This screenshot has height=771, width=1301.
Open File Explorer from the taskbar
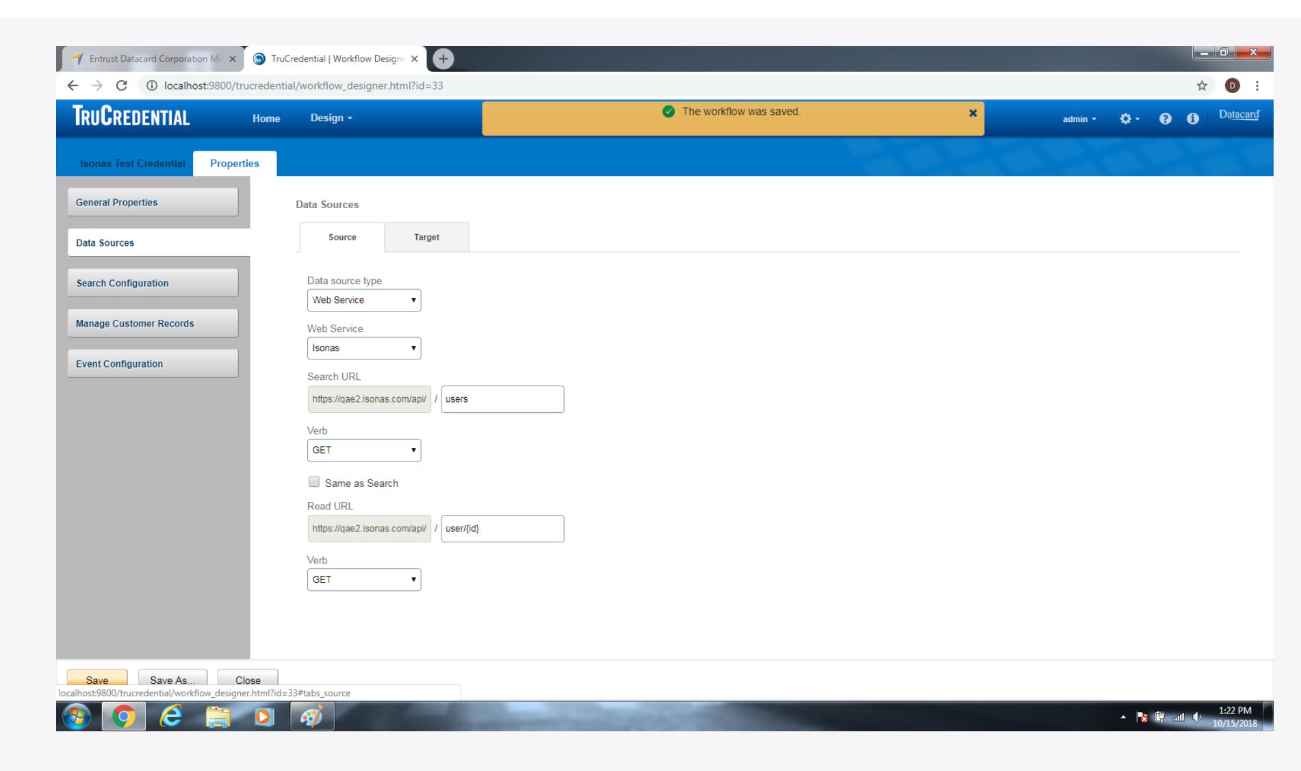[218, 717]
